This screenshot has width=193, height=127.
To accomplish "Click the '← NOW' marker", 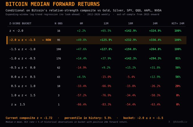I will pyautogui.click(x=47, y=40).
